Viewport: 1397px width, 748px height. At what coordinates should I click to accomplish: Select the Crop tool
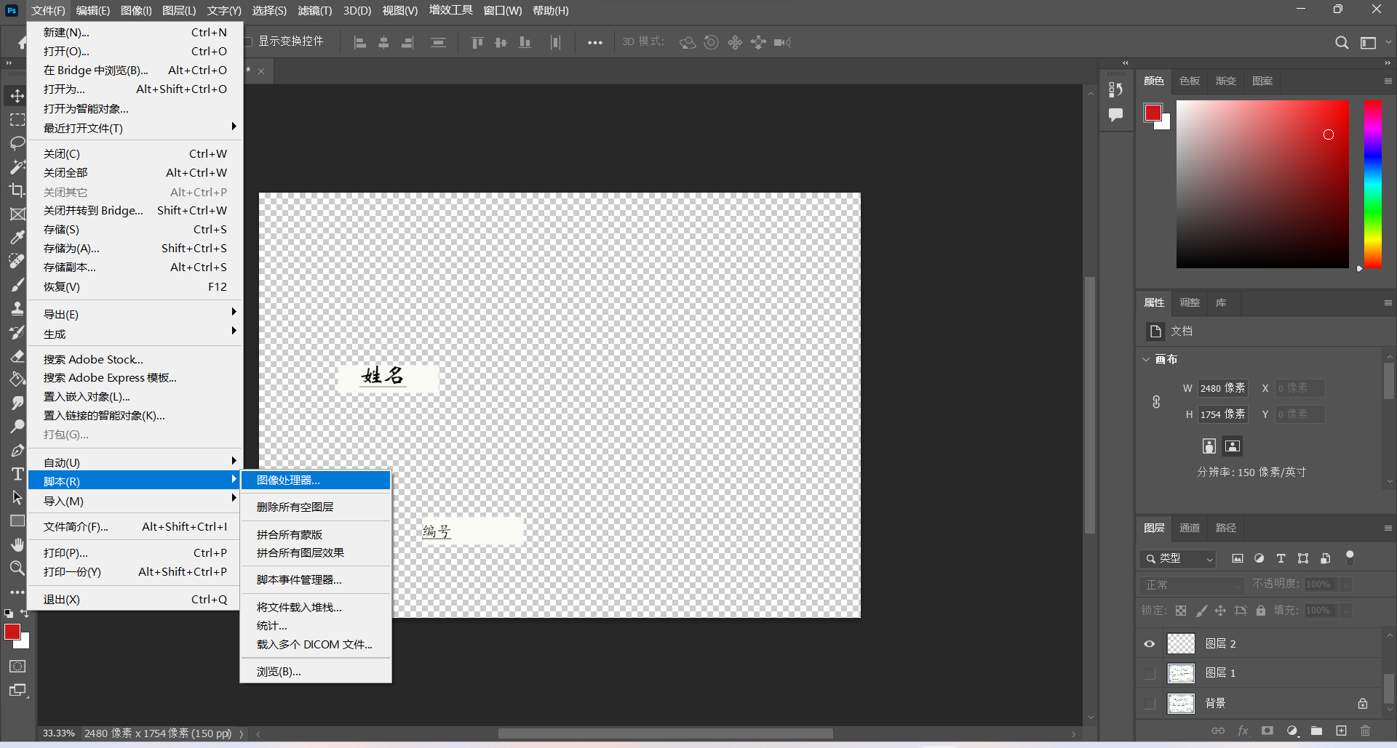tap(17, 190)
